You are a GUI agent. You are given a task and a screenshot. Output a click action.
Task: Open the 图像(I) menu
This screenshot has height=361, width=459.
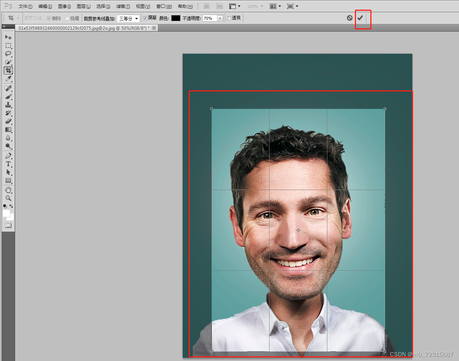pyautogui.click(x=64, y=6)
